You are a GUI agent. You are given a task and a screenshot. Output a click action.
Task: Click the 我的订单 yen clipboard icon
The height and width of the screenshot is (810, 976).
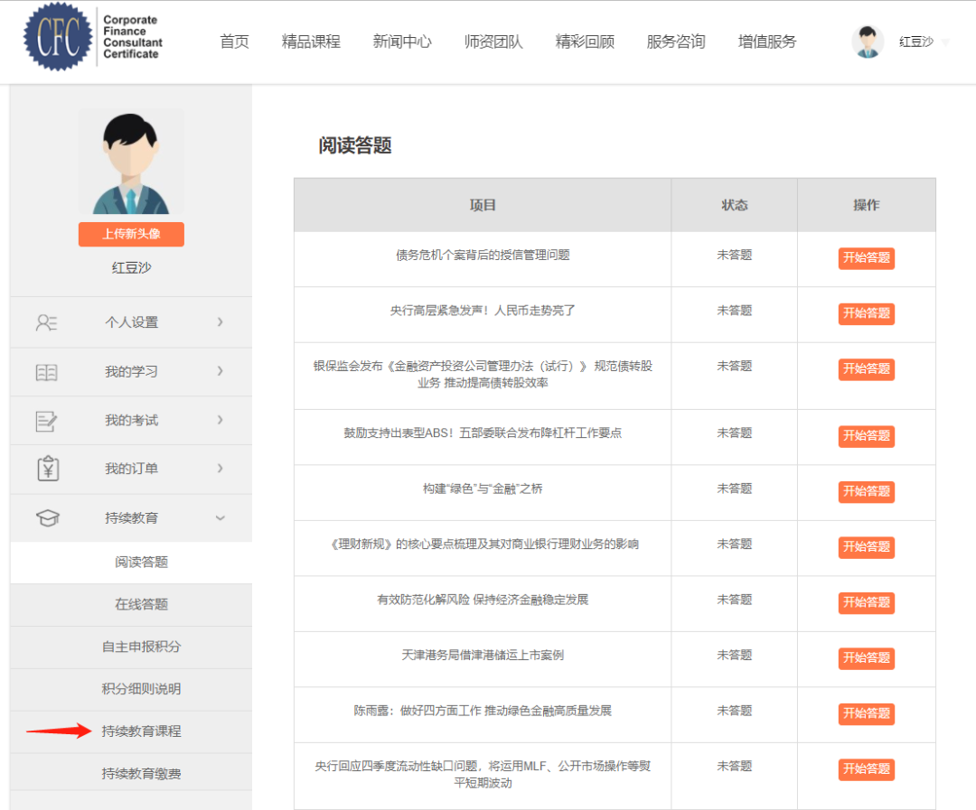click(x=47, y=469)
